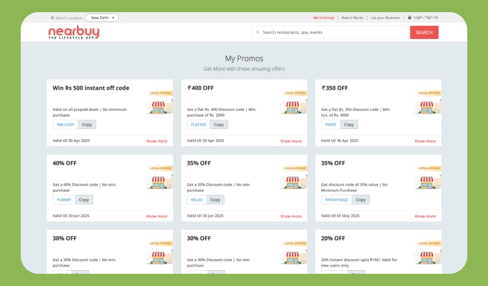The height and width of the screenshot is (286, 488).
Task: Click the Local Offers badge on the 40% OFF card
Action: (x=160, y=168)
